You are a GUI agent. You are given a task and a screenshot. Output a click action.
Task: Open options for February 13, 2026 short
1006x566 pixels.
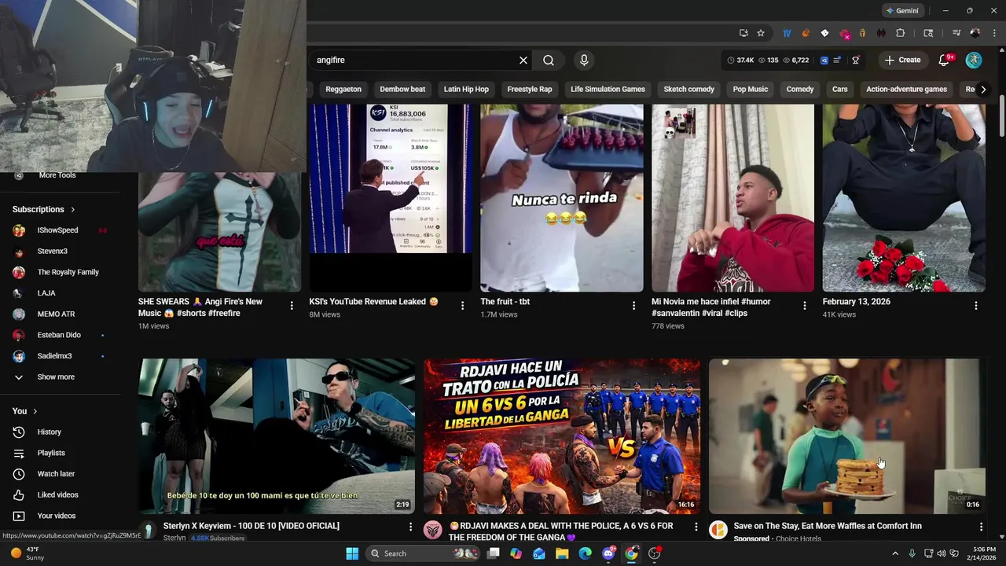[976, 306]
